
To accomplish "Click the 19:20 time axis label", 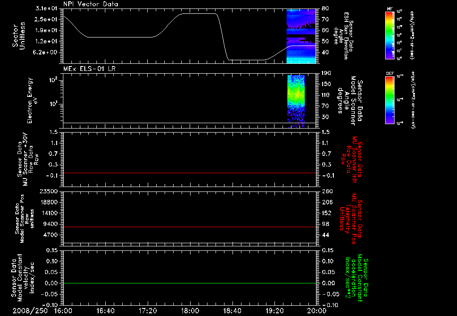I will [274, 311].
